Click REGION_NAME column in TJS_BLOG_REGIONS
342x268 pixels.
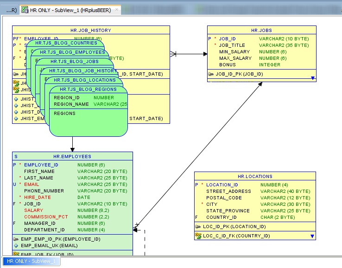(71, 104)
